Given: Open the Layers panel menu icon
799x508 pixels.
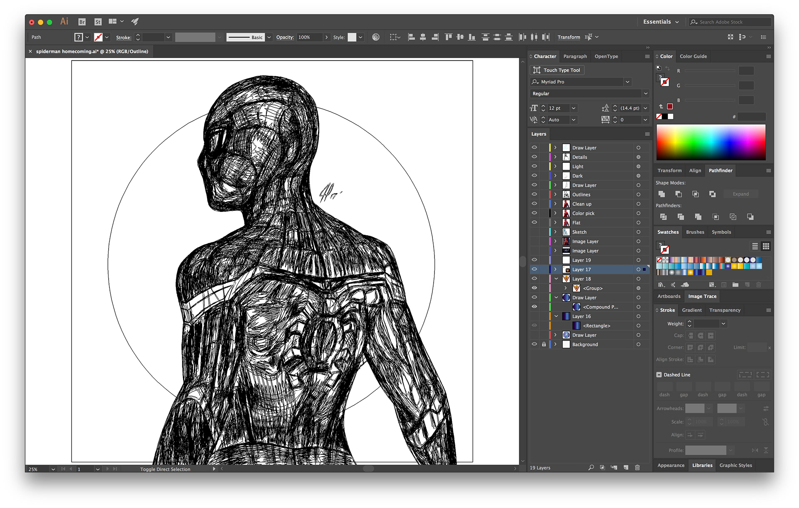Looking at the screenshot, I should pos(647,134).
